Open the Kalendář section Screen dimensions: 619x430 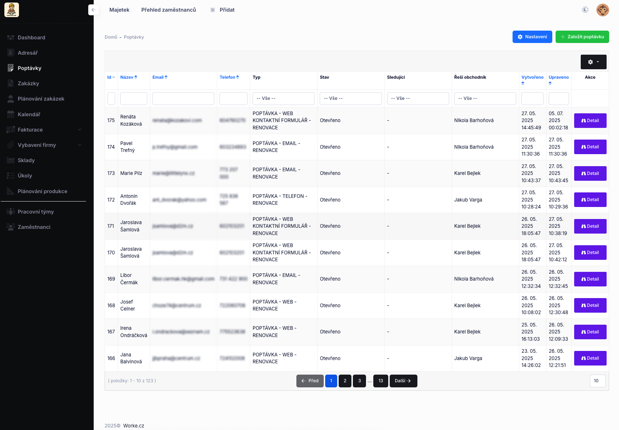click(x=29, y=114)
